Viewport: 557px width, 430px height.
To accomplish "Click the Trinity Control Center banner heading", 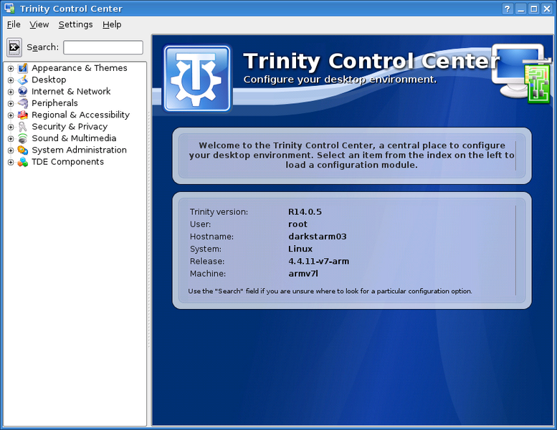I will click(x=371, y=61).
